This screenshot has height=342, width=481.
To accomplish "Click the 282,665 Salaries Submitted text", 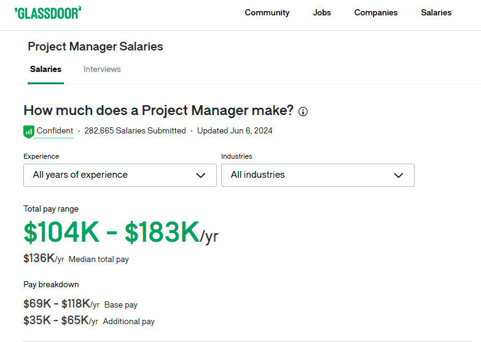I will tap(135, 130).
